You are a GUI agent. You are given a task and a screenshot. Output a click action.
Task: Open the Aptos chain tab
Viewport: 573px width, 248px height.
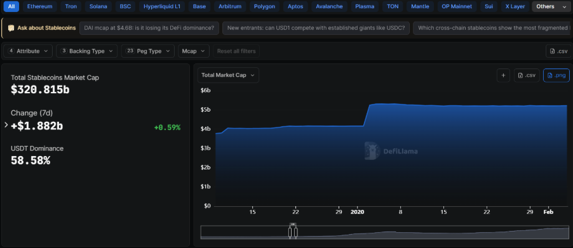point(295,6)
